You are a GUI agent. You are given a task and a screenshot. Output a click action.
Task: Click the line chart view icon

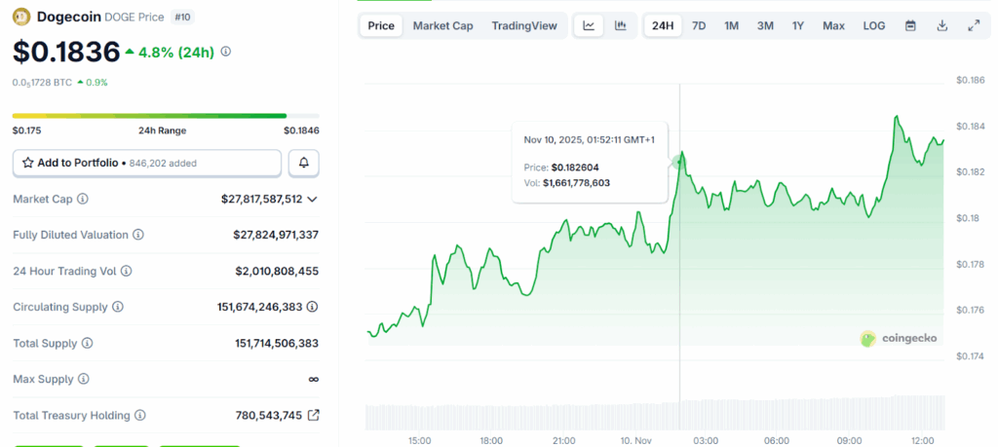589,25
